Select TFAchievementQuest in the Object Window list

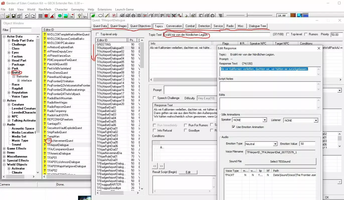coord(60,141)
